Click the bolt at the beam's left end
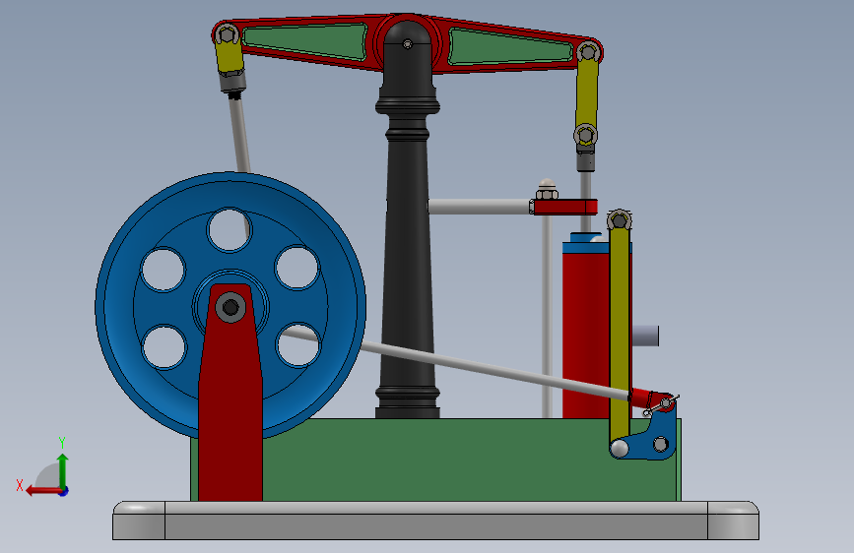 tap(227, 34)
